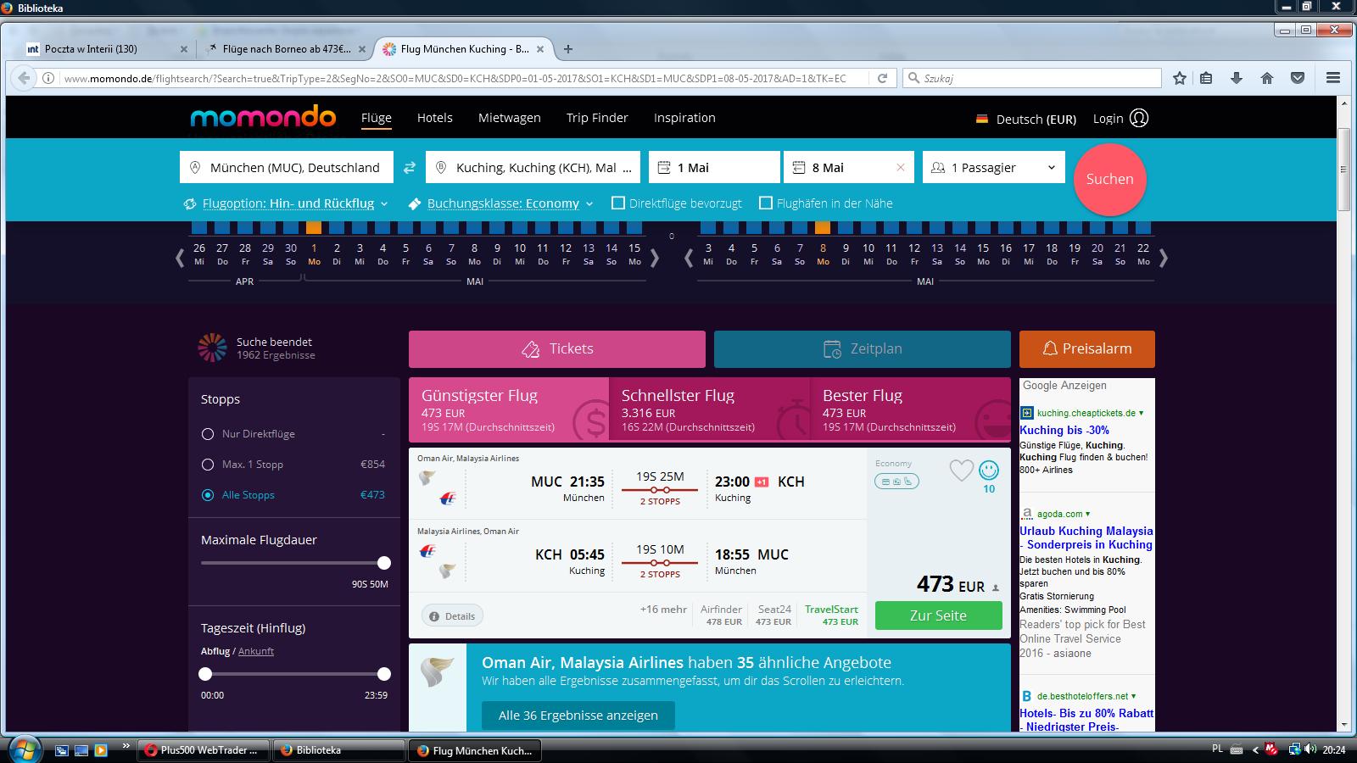Click the Login user profile icon
Image resolution: width=1357 pixels, height=763 pixels.
pyautogui.click(x=1139, y=119)
